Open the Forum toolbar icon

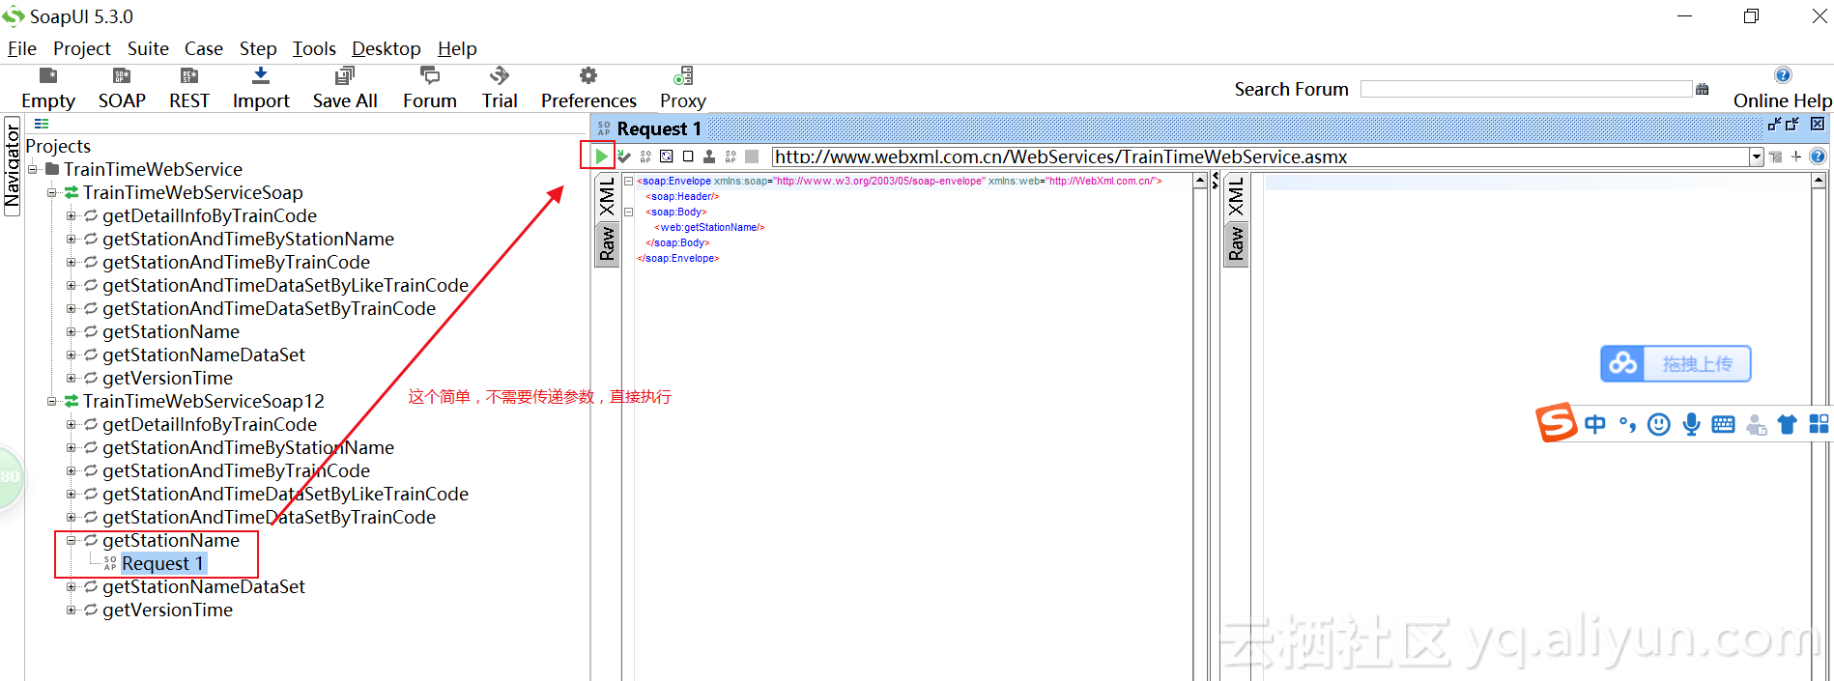pos(430,76)
